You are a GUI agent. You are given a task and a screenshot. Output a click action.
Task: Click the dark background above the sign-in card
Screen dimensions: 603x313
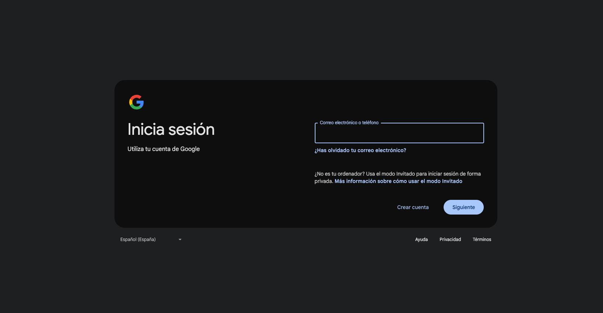pyautogui.click(x=302, y=40)
